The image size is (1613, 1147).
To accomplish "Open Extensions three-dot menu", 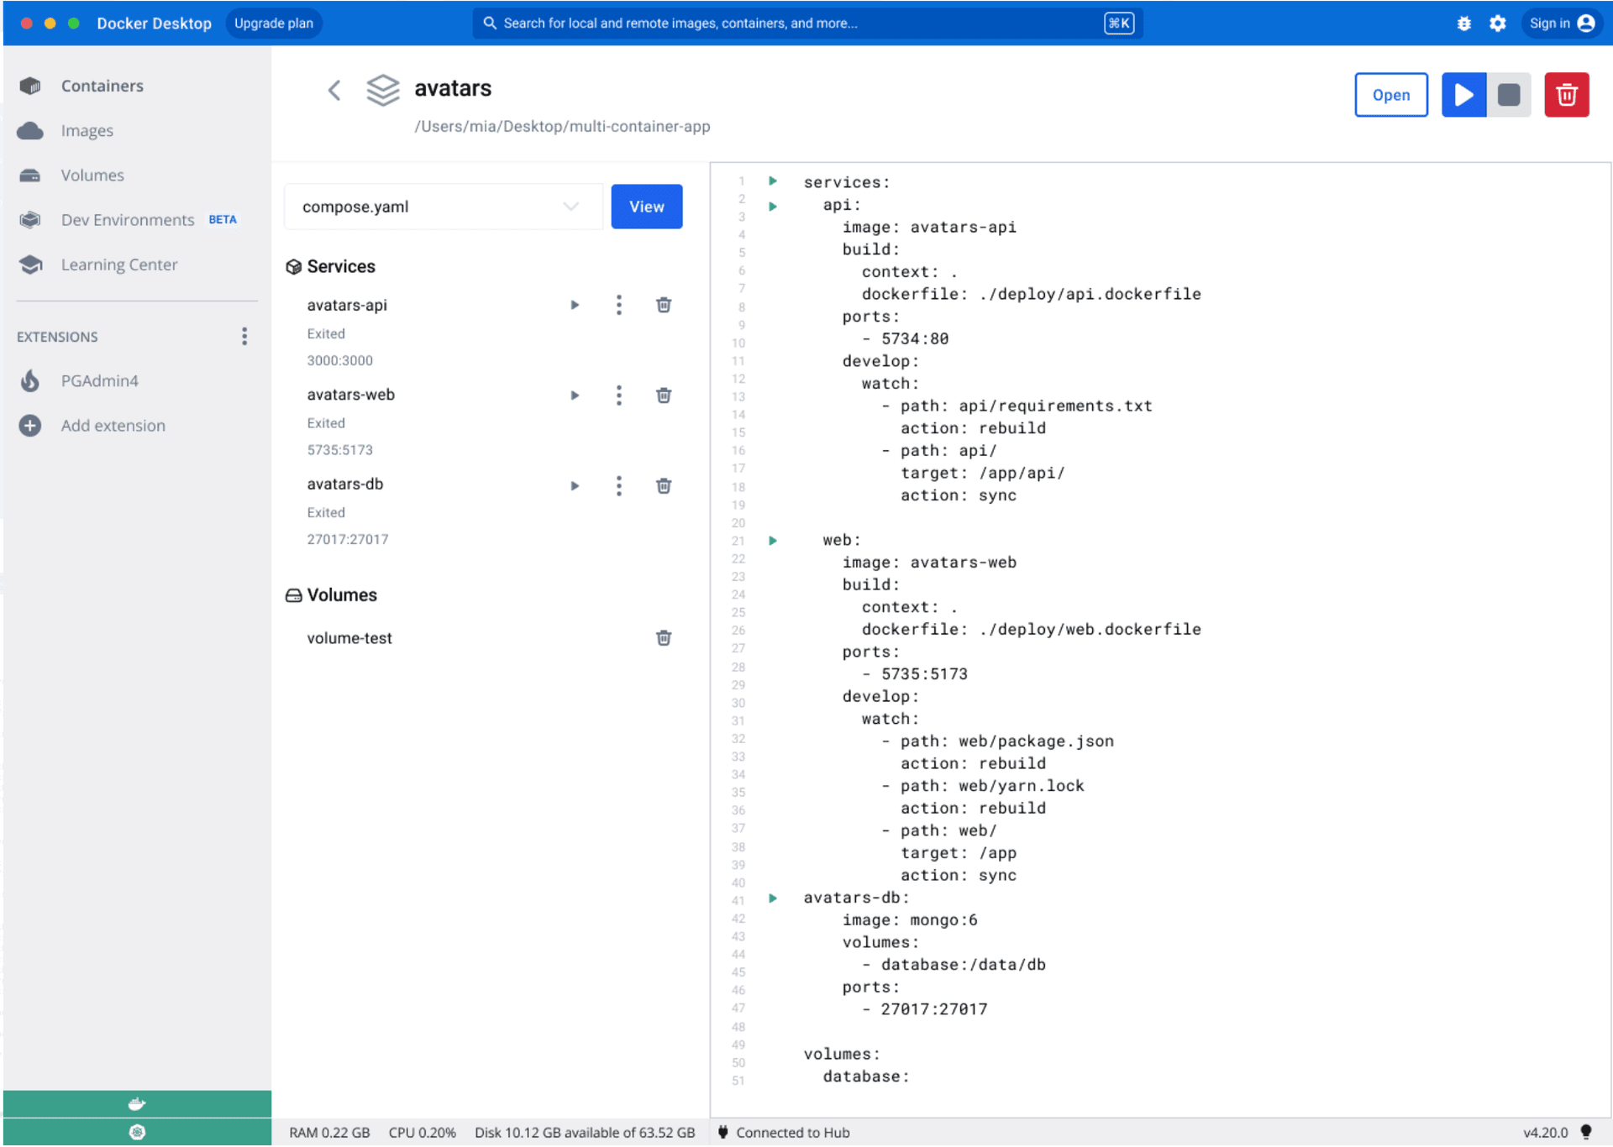I will (x=244, y=337).
